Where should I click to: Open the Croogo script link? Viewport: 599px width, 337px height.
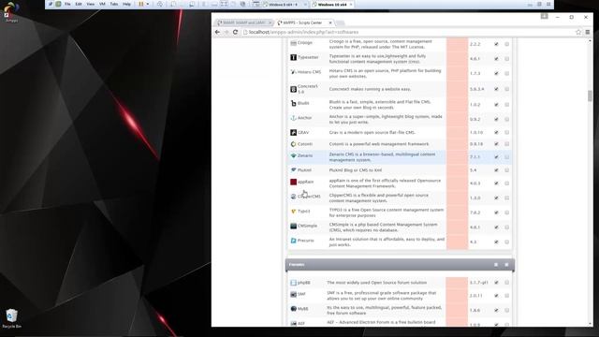tap(305, 43)
